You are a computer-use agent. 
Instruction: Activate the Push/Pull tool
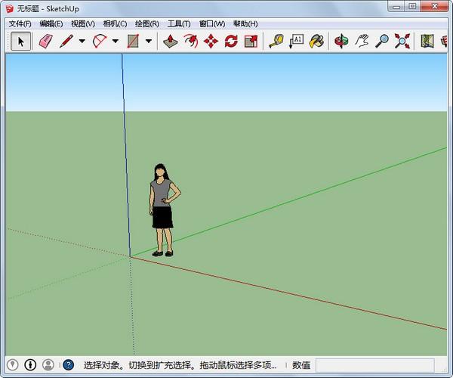171,41
